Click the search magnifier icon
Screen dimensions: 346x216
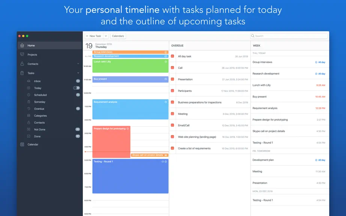253,36
